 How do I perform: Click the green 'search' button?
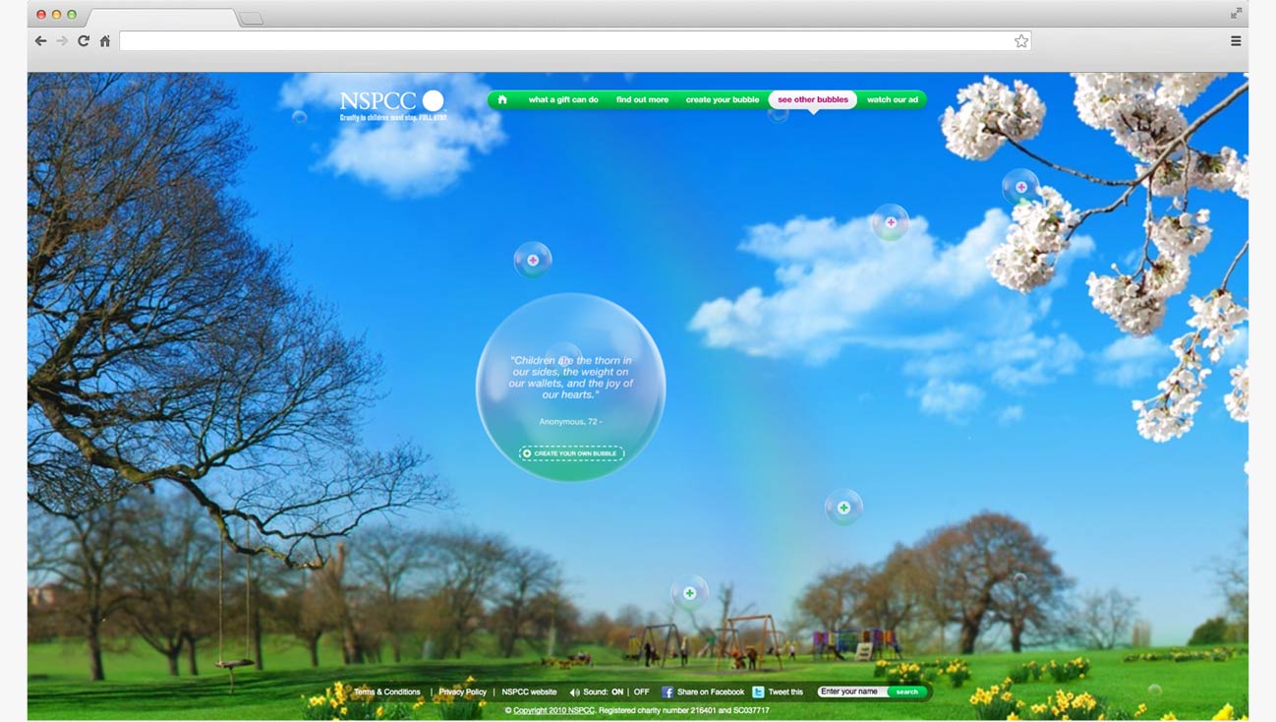click(x=907, y=692)
